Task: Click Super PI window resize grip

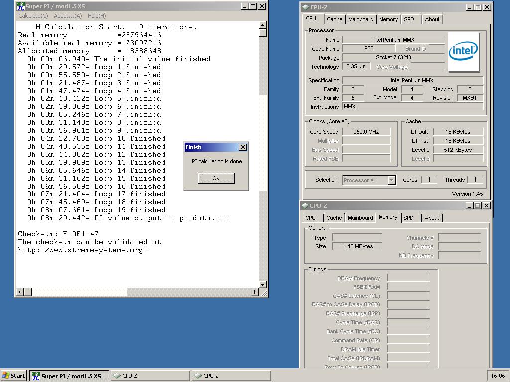Action: [264, 293]
